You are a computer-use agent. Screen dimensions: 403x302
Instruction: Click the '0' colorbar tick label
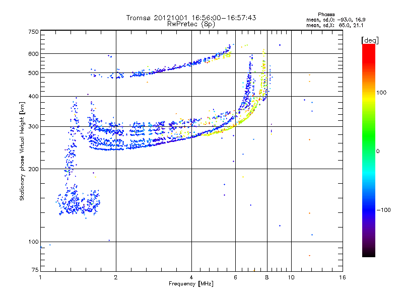pos(378,151)
